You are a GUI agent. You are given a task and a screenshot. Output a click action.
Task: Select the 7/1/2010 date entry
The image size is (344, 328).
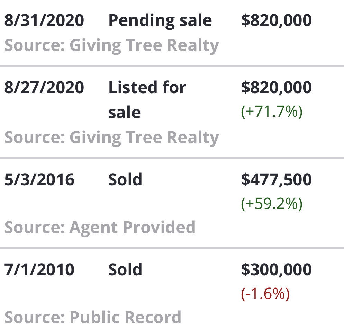pyautogui.click(x=39, y=269)
